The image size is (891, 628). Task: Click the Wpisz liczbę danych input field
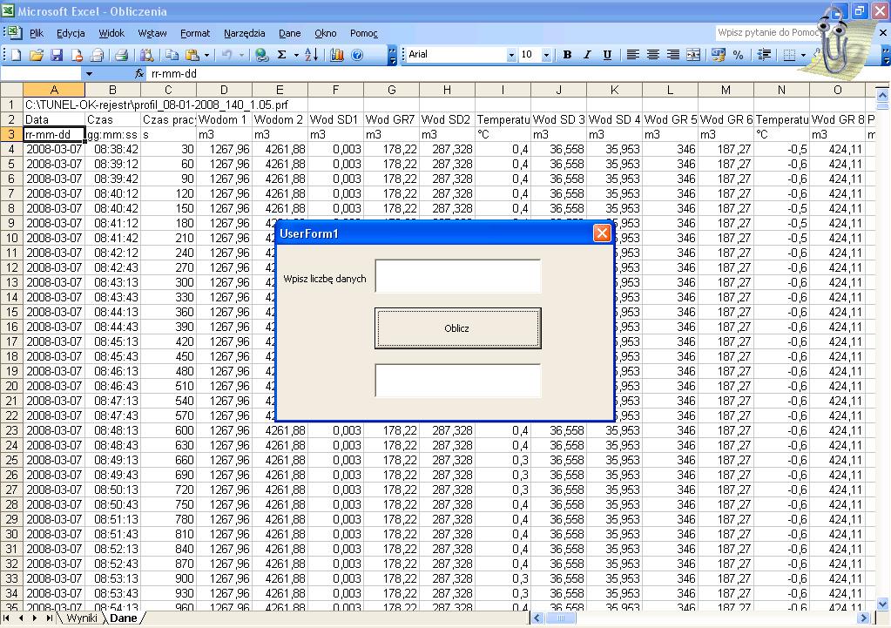coord(457,276)
